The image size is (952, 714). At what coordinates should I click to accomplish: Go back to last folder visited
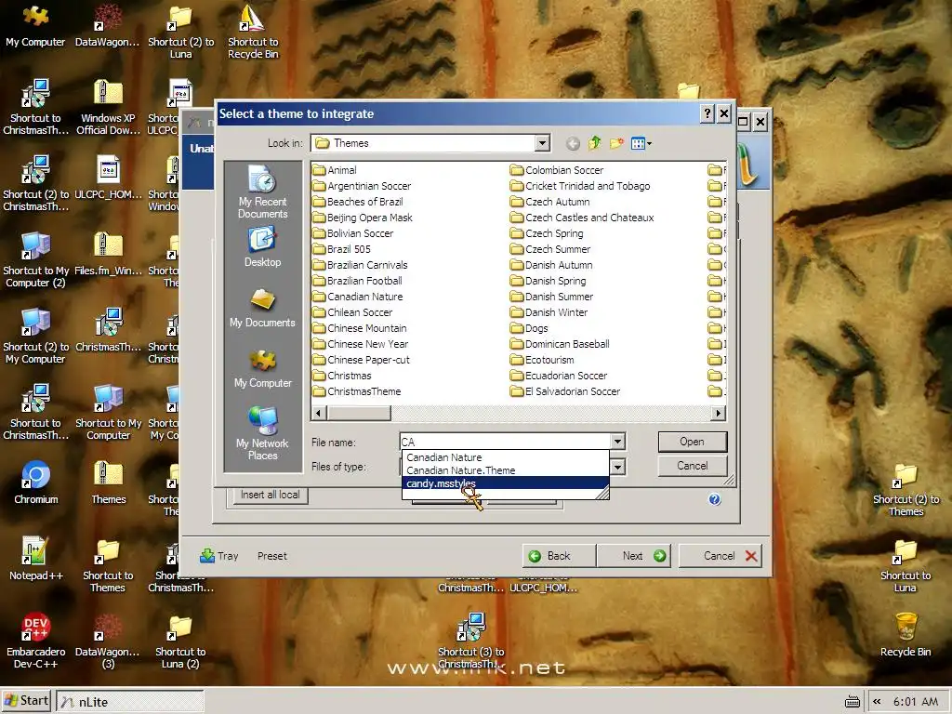[573, 143]
